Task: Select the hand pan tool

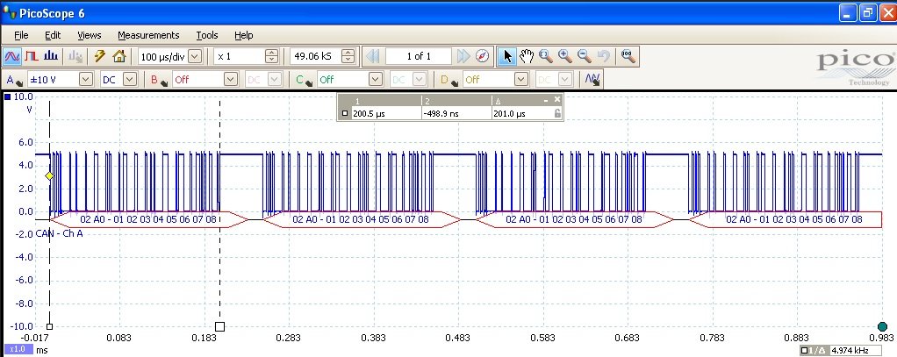Action: (527, 56)
